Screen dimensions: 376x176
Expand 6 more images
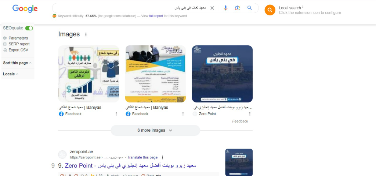click(x=155, y=130)
